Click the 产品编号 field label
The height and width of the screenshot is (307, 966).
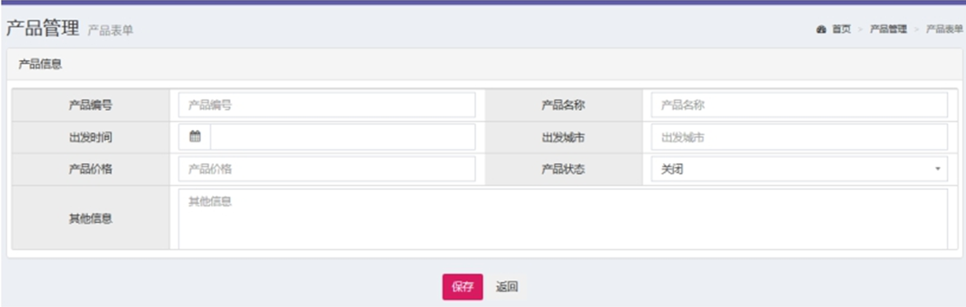click(91, 105)
